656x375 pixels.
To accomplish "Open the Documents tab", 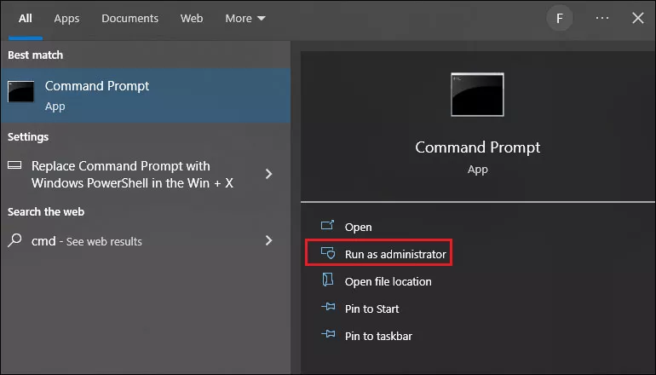I will tap(129, 19).
